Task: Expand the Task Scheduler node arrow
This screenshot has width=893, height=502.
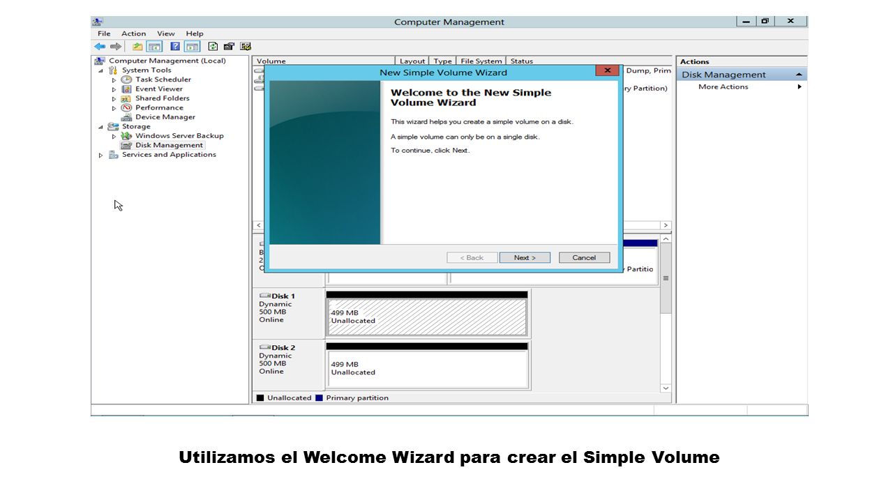Action: [x=114, y=80]
